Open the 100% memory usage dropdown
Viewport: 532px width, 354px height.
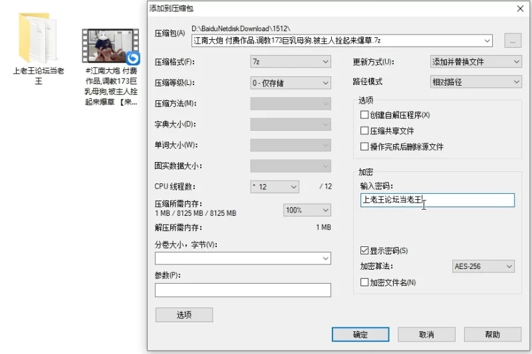click(307, 210)
